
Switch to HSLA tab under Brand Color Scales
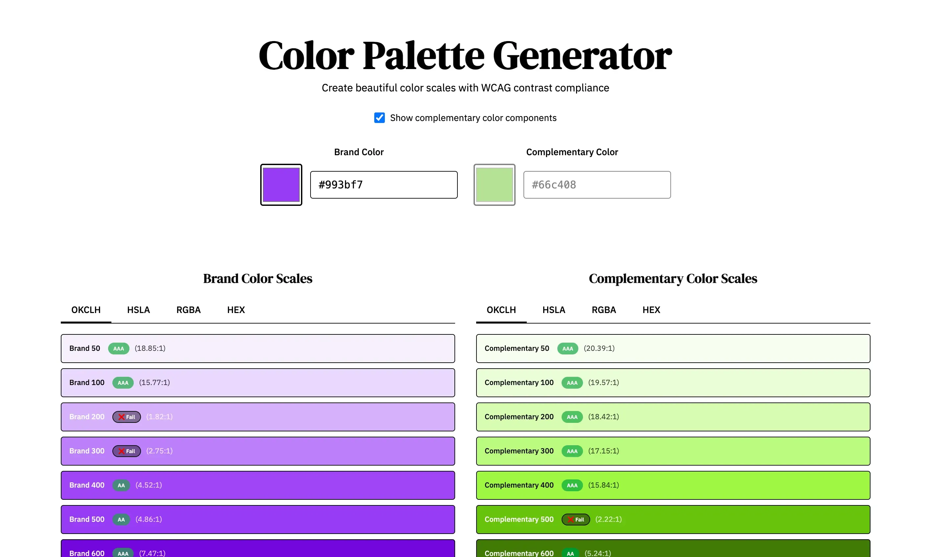(138, 310)
